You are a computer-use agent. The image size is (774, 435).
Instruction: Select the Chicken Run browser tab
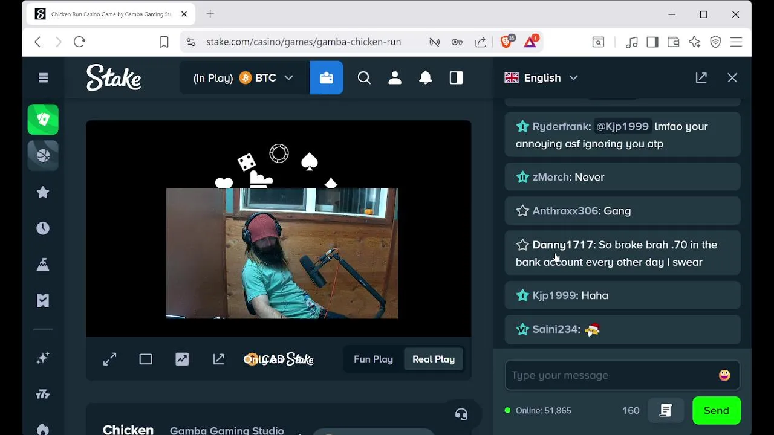(x=111, y=14)
